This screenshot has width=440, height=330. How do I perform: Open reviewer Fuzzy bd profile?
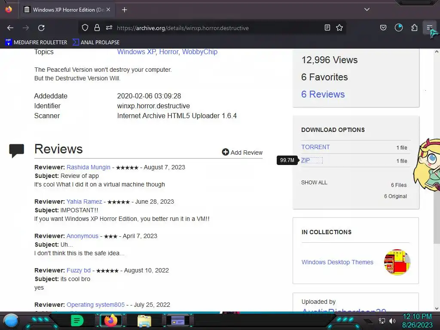click(79, 271)
